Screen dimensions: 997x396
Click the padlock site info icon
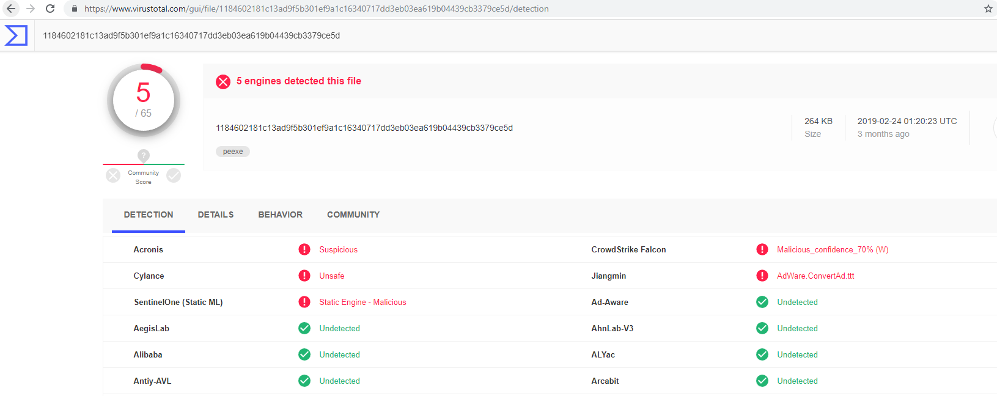[x=75, y=9]
